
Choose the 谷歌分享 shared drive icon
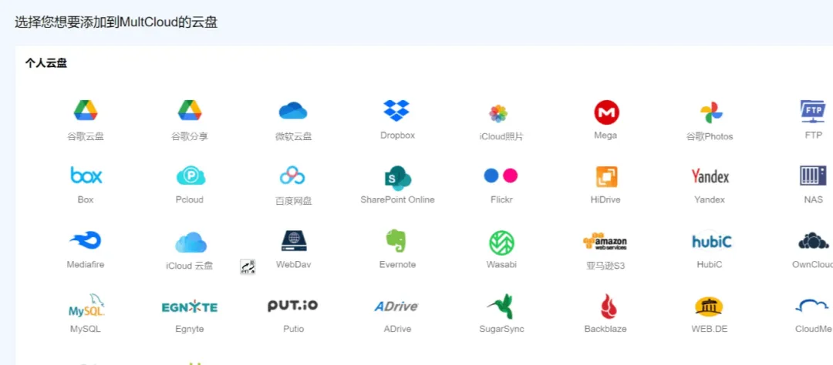pyautogui.click(x=190, y=110)
